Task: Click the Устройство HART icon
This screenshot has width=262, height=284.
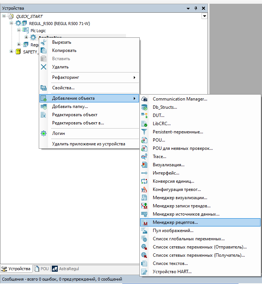Action: [x=144, y=272]
